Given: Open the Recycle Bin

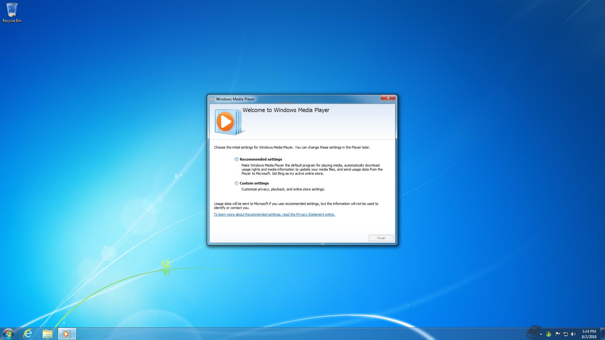Looking at the screenshot, I should 12,9.
